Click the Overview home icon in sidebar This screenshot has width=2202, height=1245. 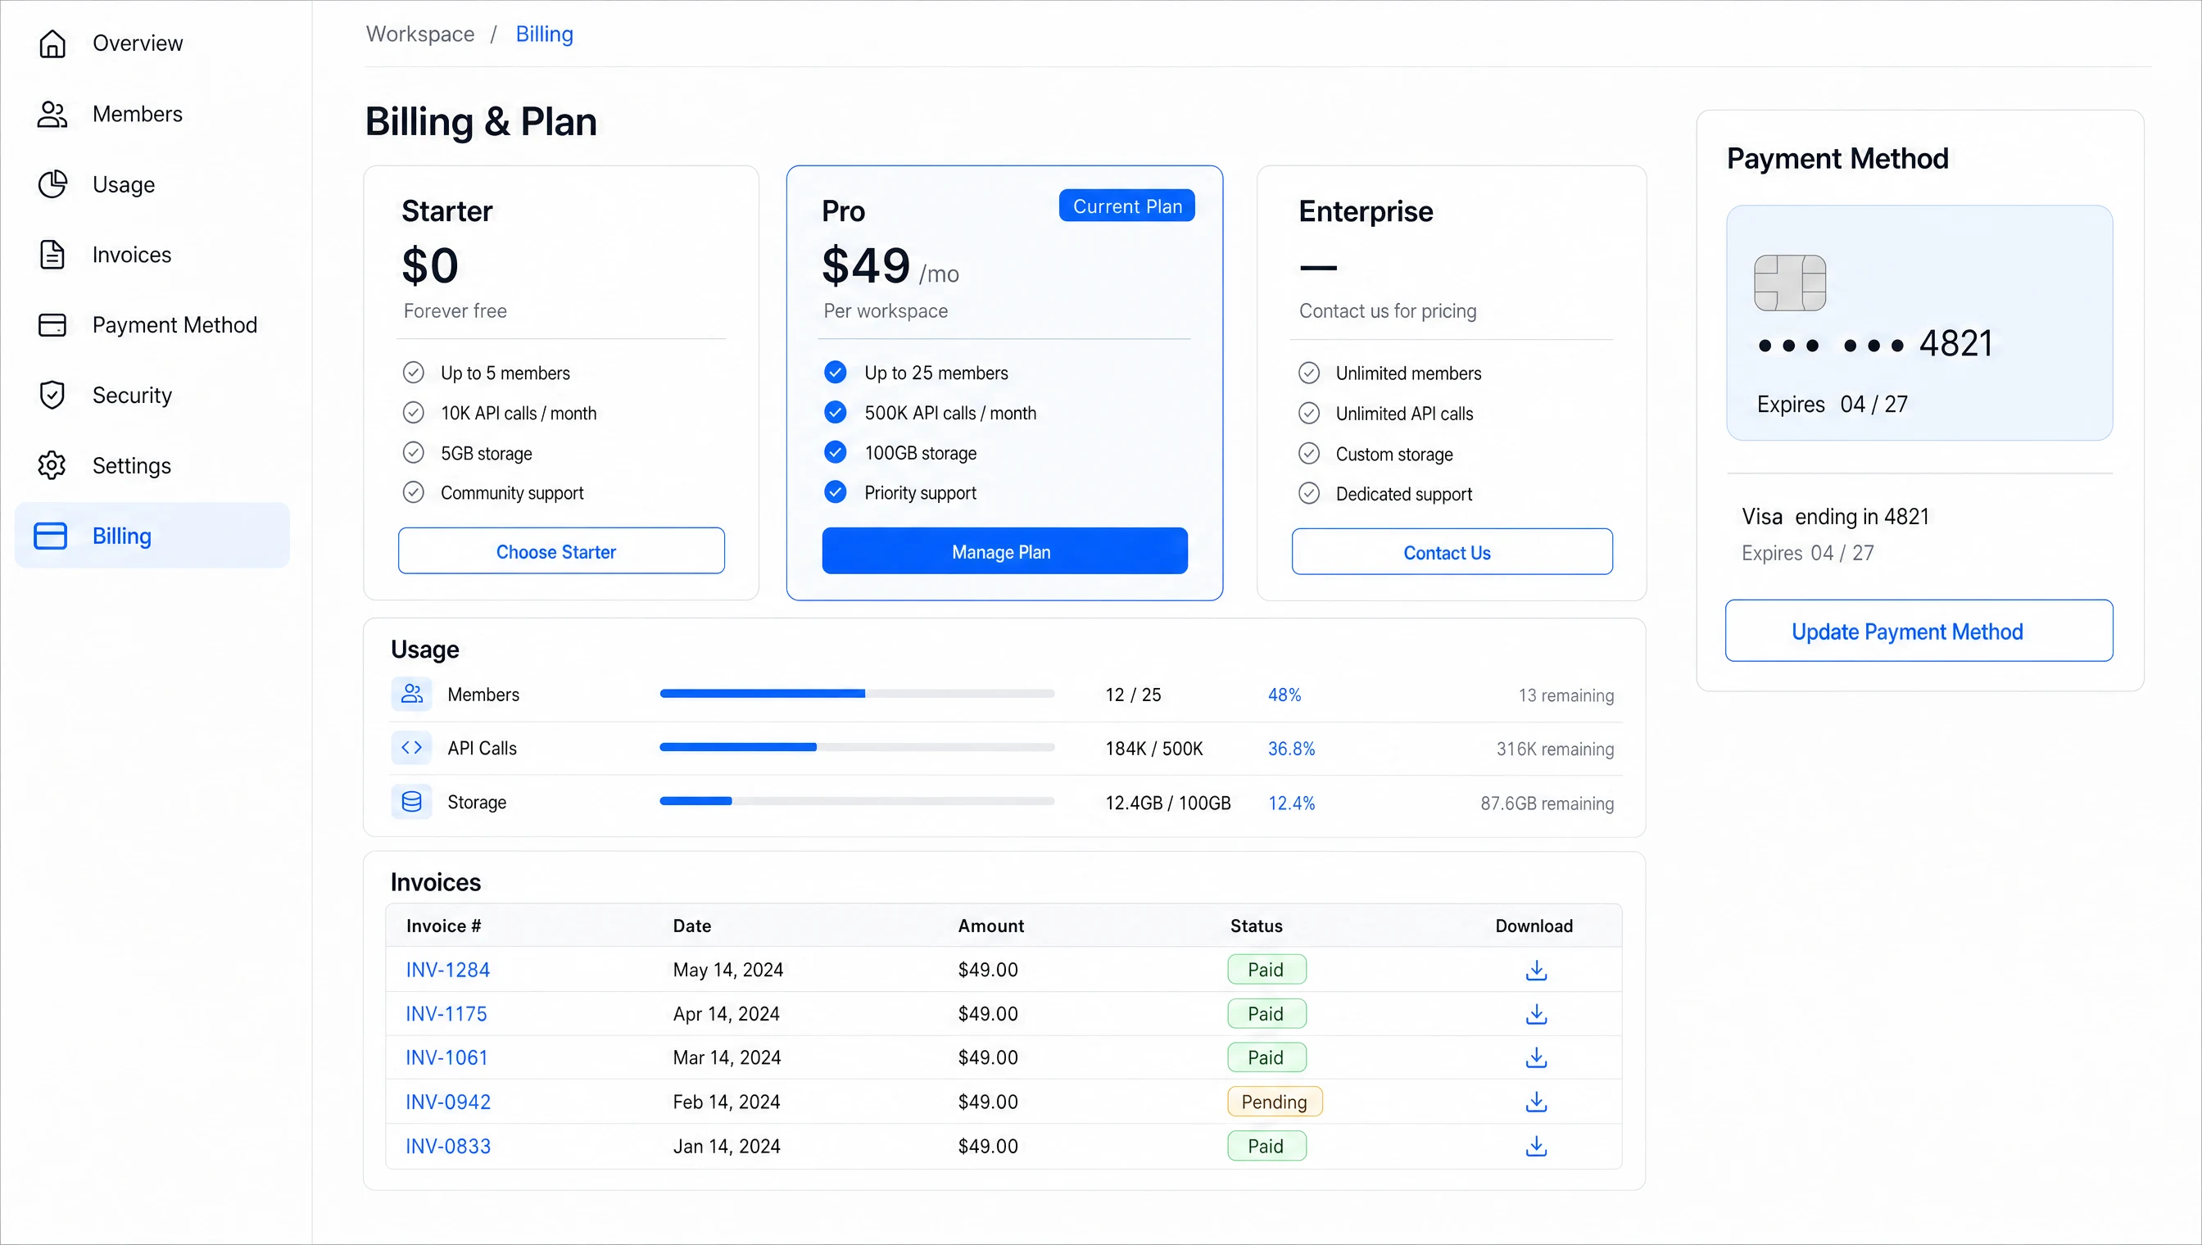(x=52, y=43)
